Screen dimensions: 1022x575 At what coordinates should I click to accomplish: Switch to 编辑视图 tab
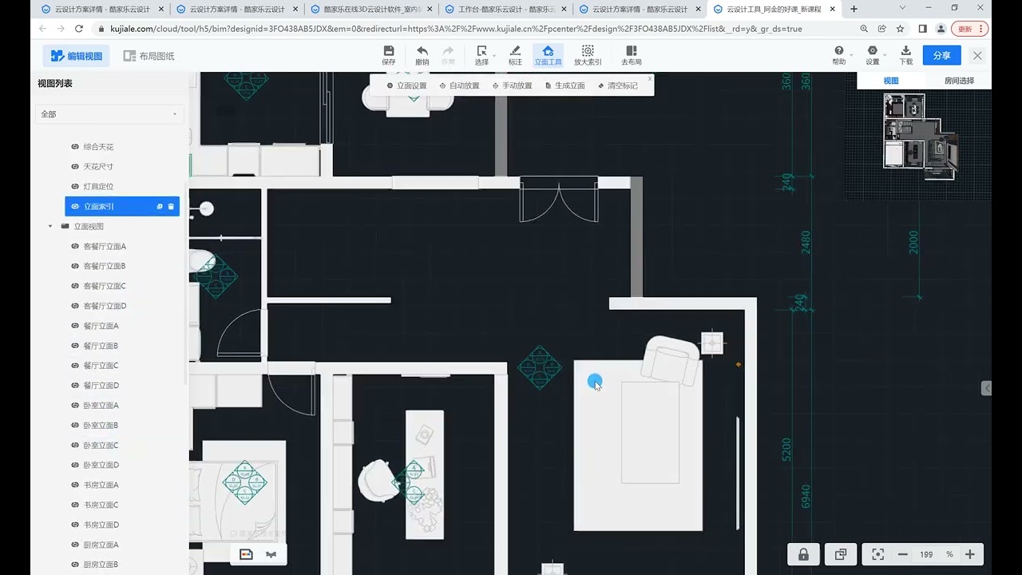click(x=77, y=56)
